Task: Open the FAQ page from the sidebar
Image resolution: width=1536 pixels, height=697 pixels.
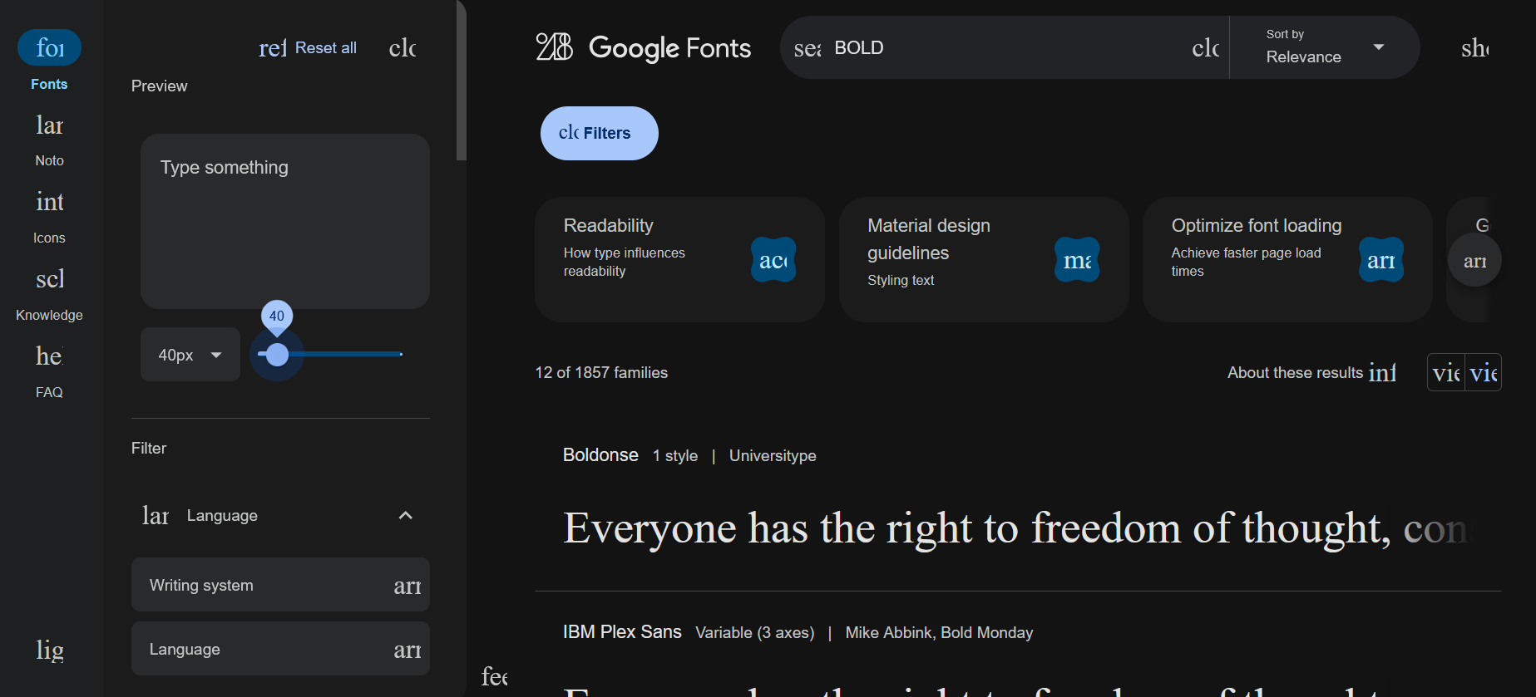Action: pyautogui.click(x=49, y=370)
